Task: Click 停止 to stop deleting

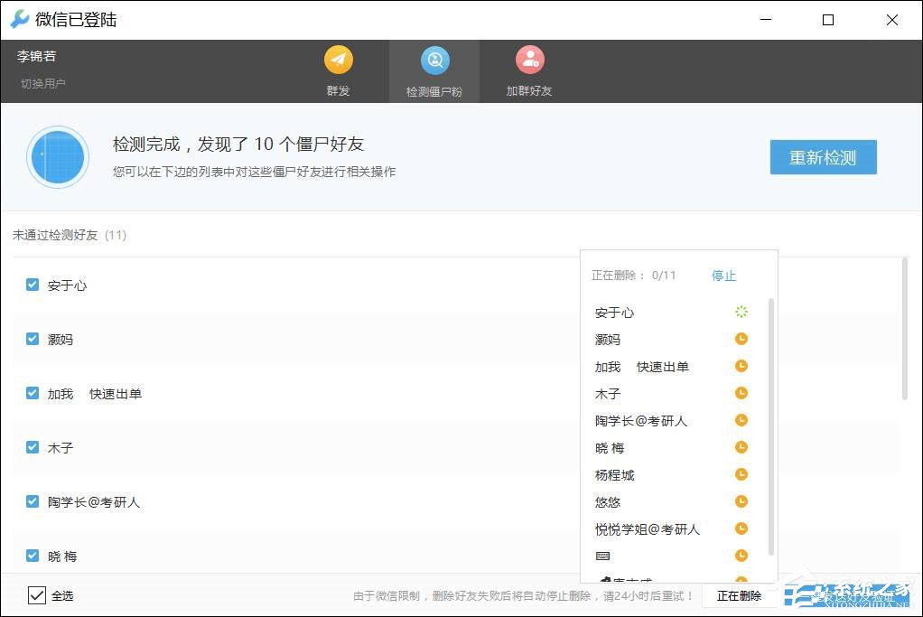Action: (x=723, y=276)
